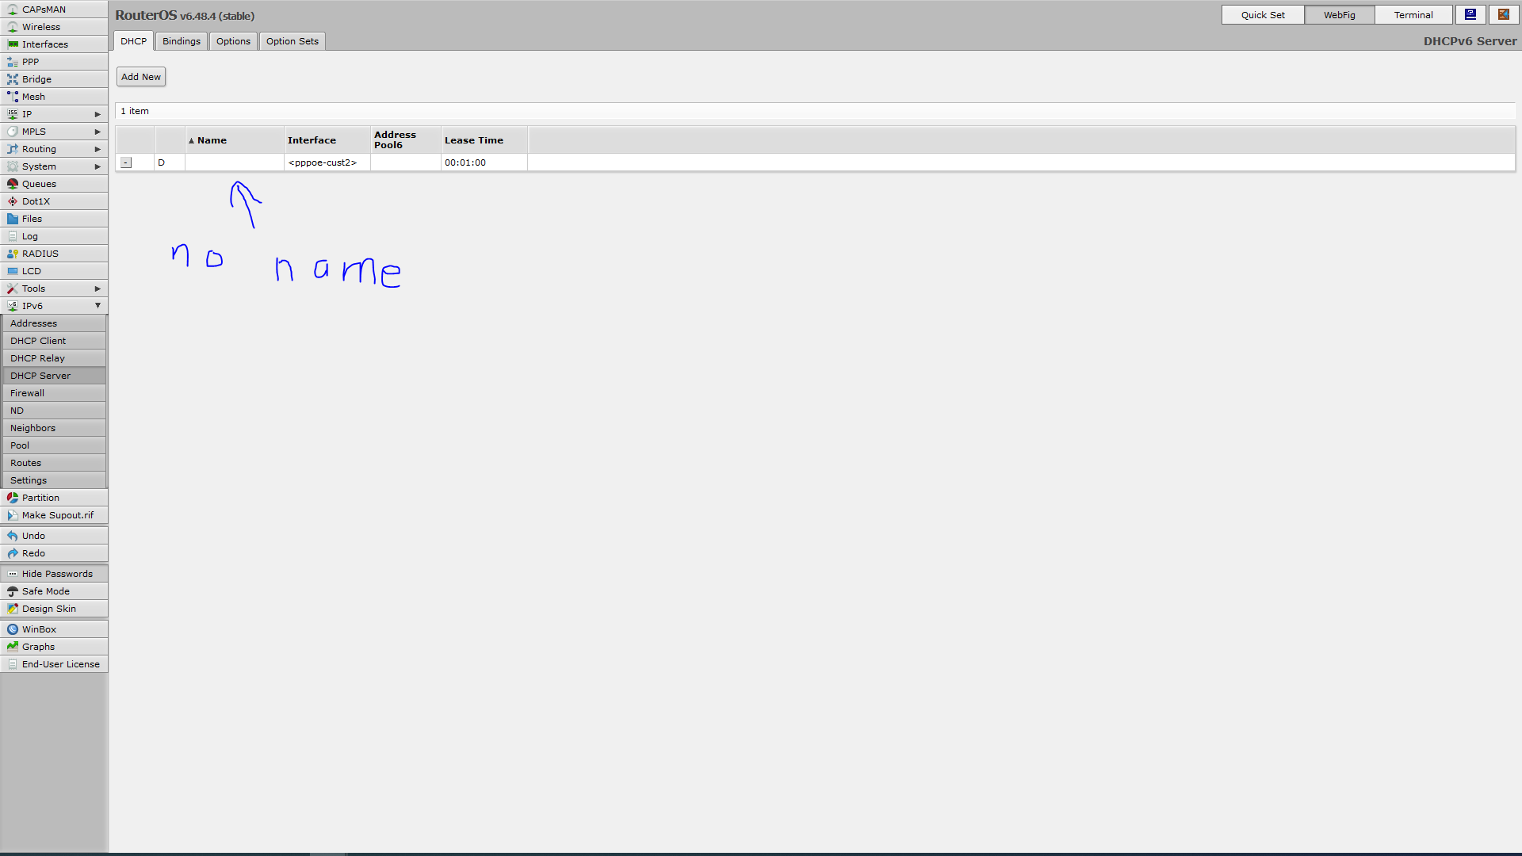Open the Bridge icon
The image size is (1522, 856).
[13, 79]
